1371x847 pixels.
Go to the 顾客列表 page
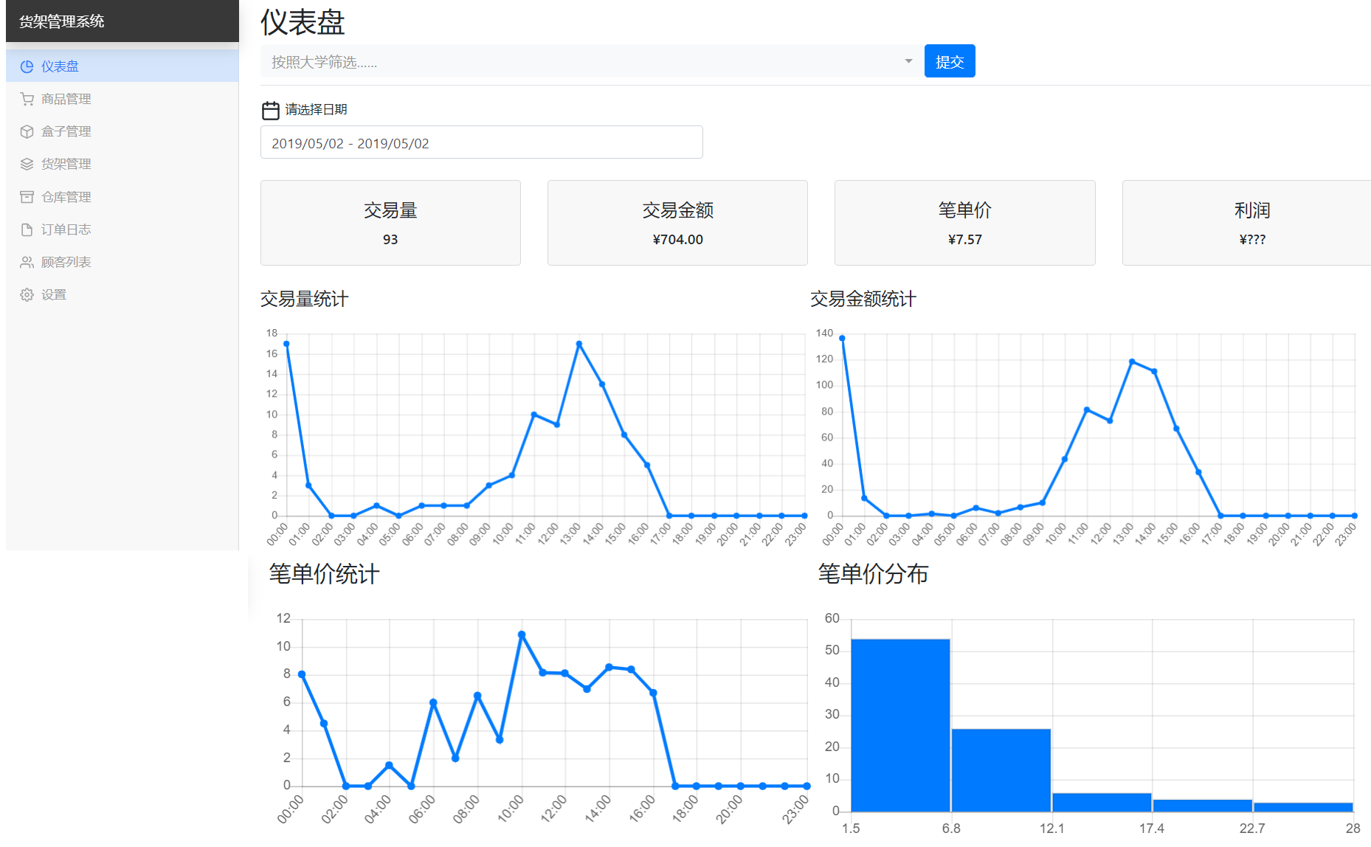pyautogui.click(x=66, y=262)
